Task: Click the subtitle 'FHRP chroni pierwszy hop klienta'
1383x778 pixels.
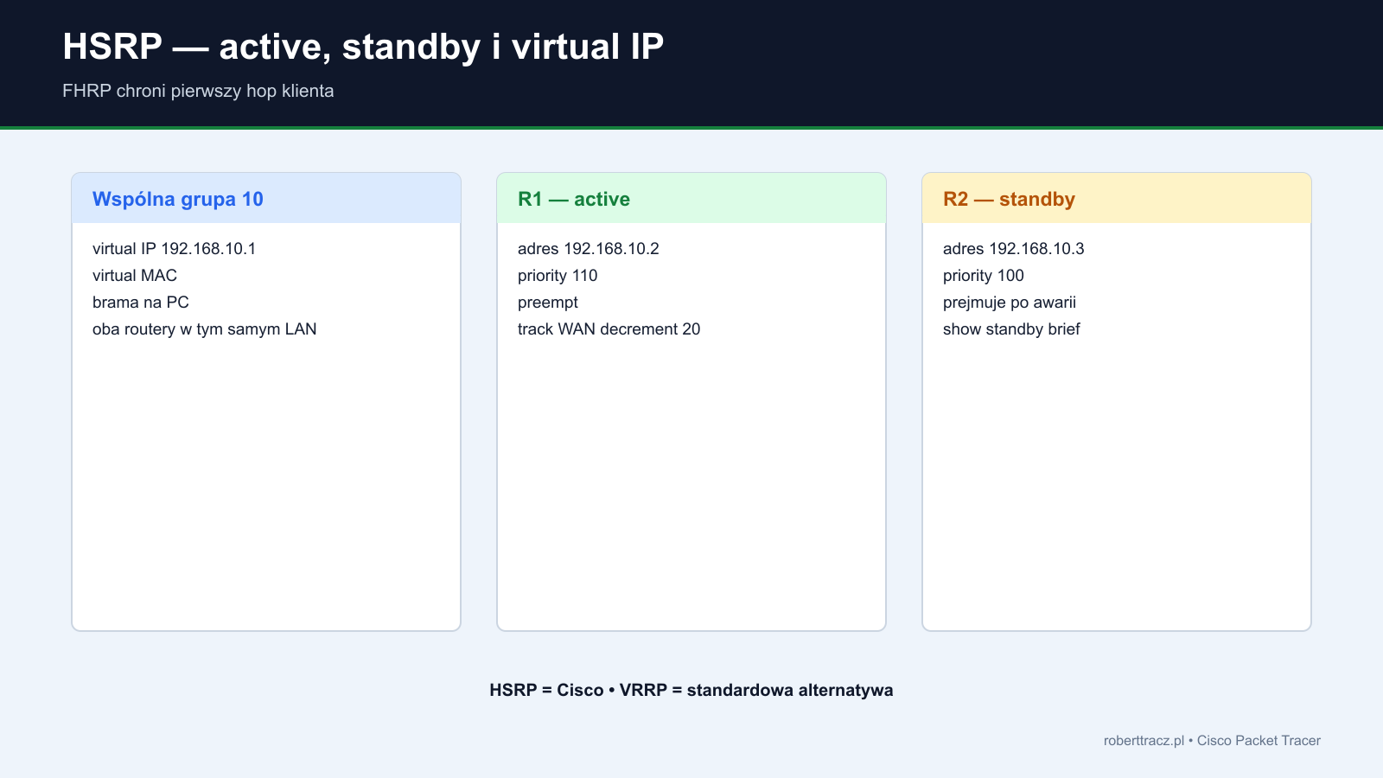Action: 198,91
